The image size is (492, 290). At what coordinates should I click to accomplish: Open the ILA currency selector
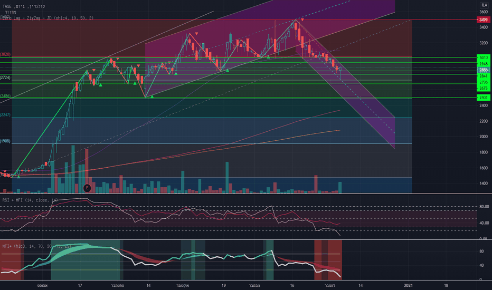coord(484,5)
